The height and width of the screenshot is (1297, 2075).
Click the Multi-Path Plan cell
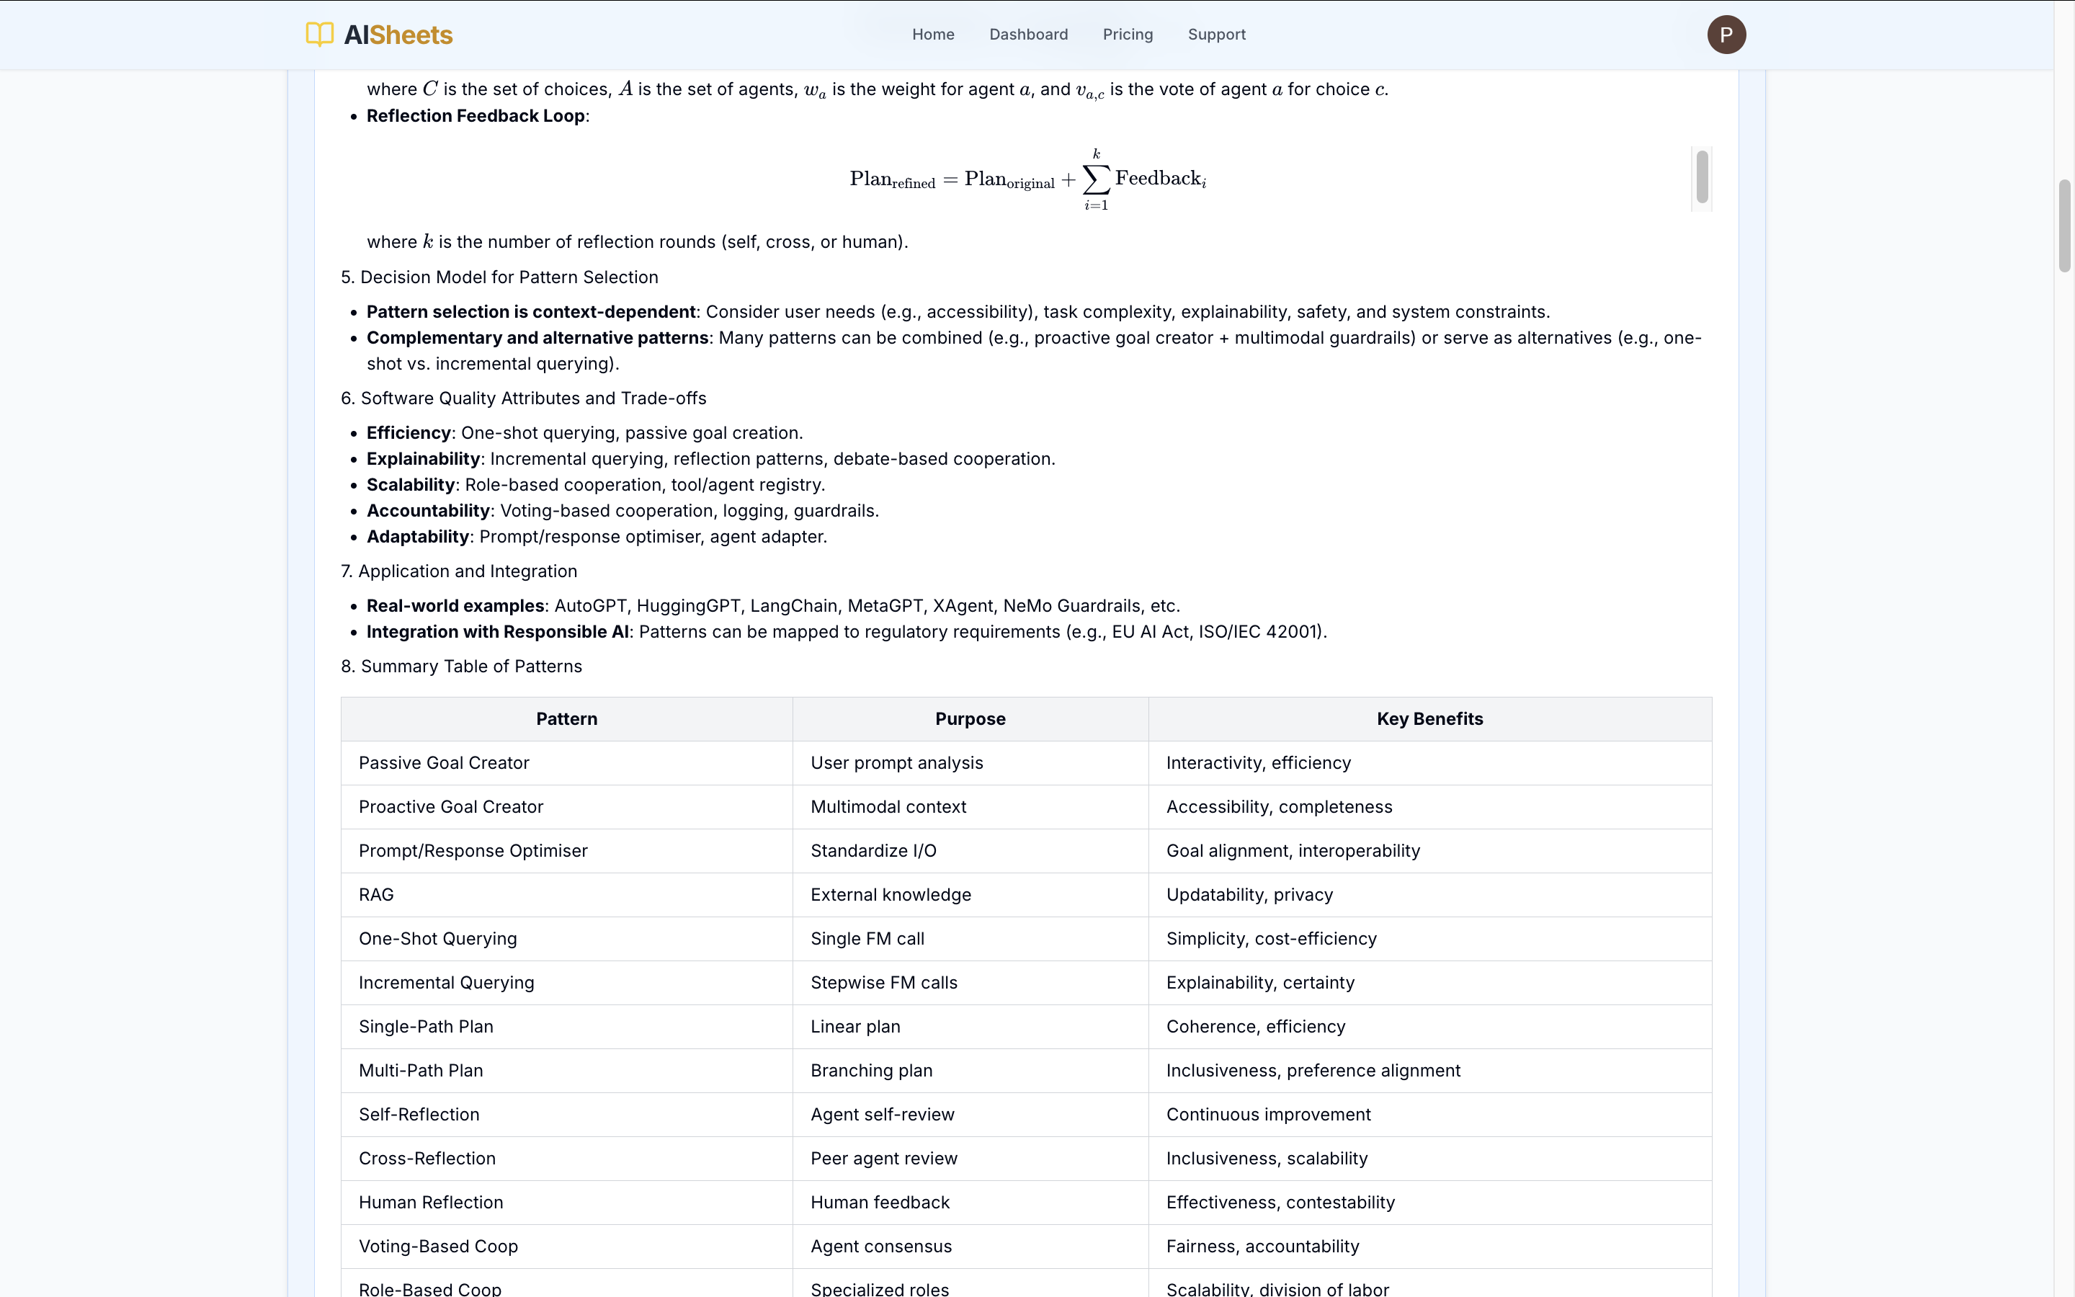[x=567, y=1071]
